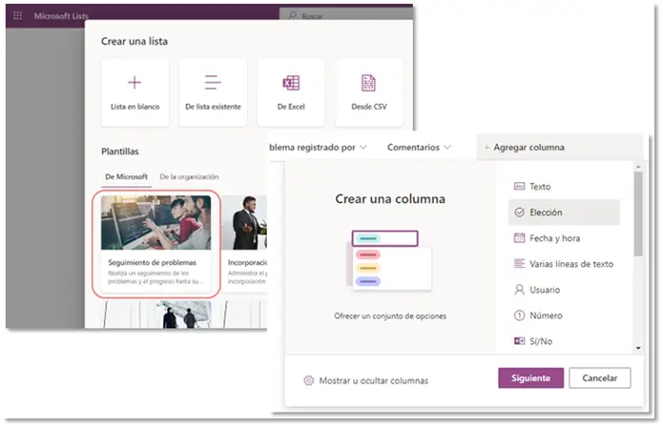Click the Sí/No column type icon
The image size is (663, 427).
click(x=519, y=341)
